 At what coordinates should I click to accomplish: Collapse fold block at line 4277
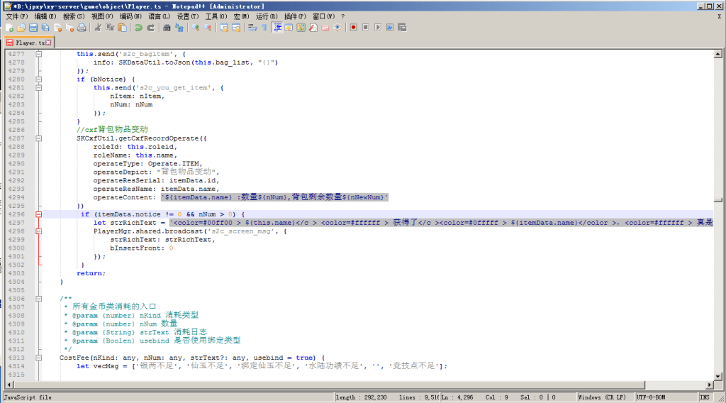coord(39,54)
